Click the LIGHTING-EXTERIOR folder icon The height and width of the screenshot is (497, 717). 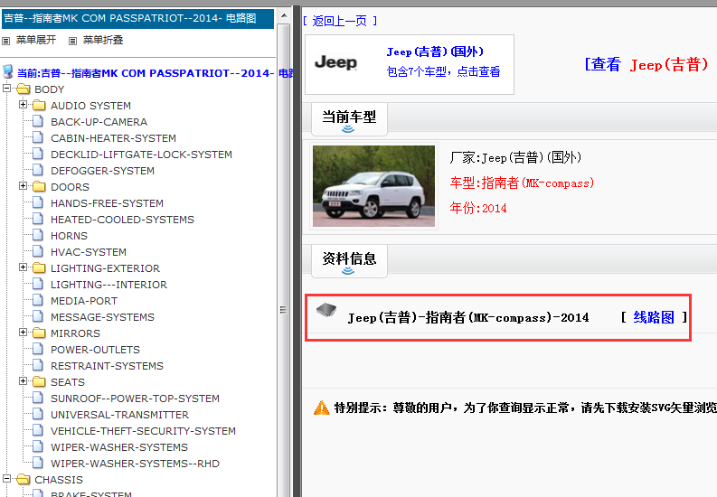pyautogui.click(x=39, y=267)
